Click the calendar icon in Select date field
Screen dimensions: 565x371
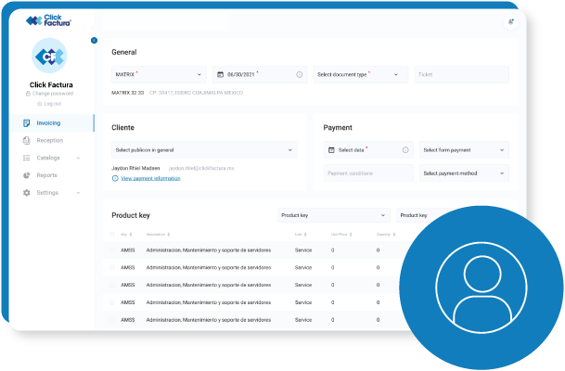click(x=331, y=150)
